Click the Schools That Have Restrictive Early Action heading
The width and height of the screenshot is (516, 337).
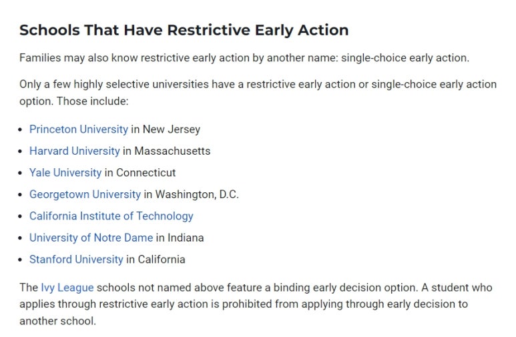click(184, 30)
